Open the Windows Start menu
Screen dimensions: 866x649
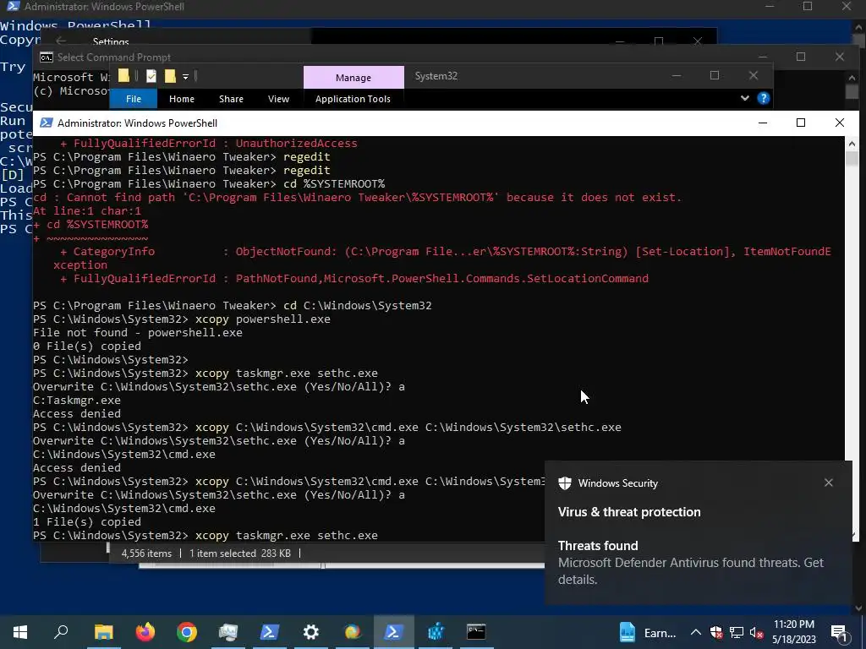[20, 632]
